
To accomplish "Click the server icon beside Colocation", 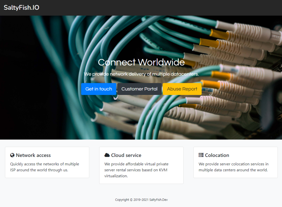I will pos(201,155).
